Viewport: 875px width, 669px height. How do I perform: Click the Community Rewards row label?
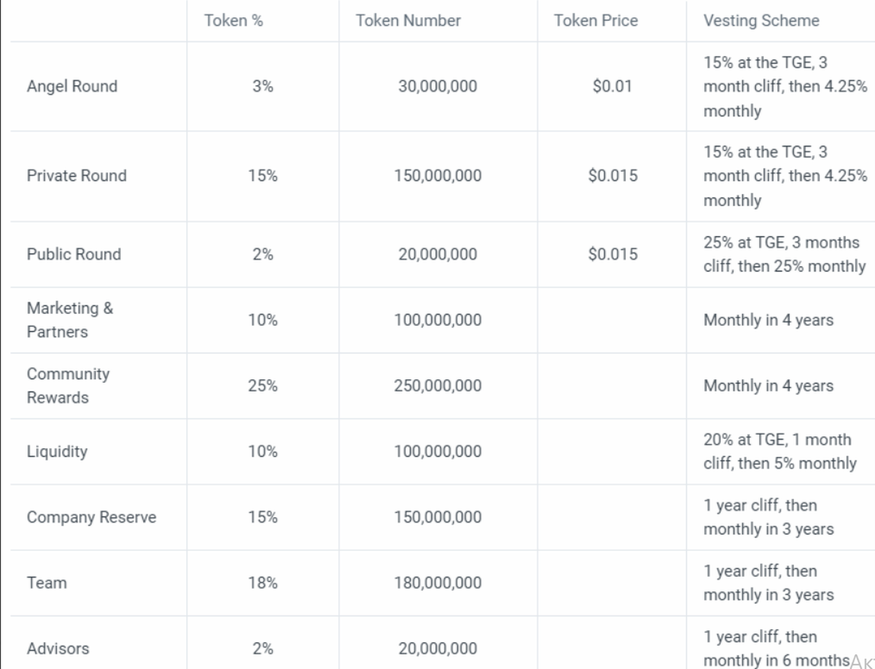[x=68, y=386]
